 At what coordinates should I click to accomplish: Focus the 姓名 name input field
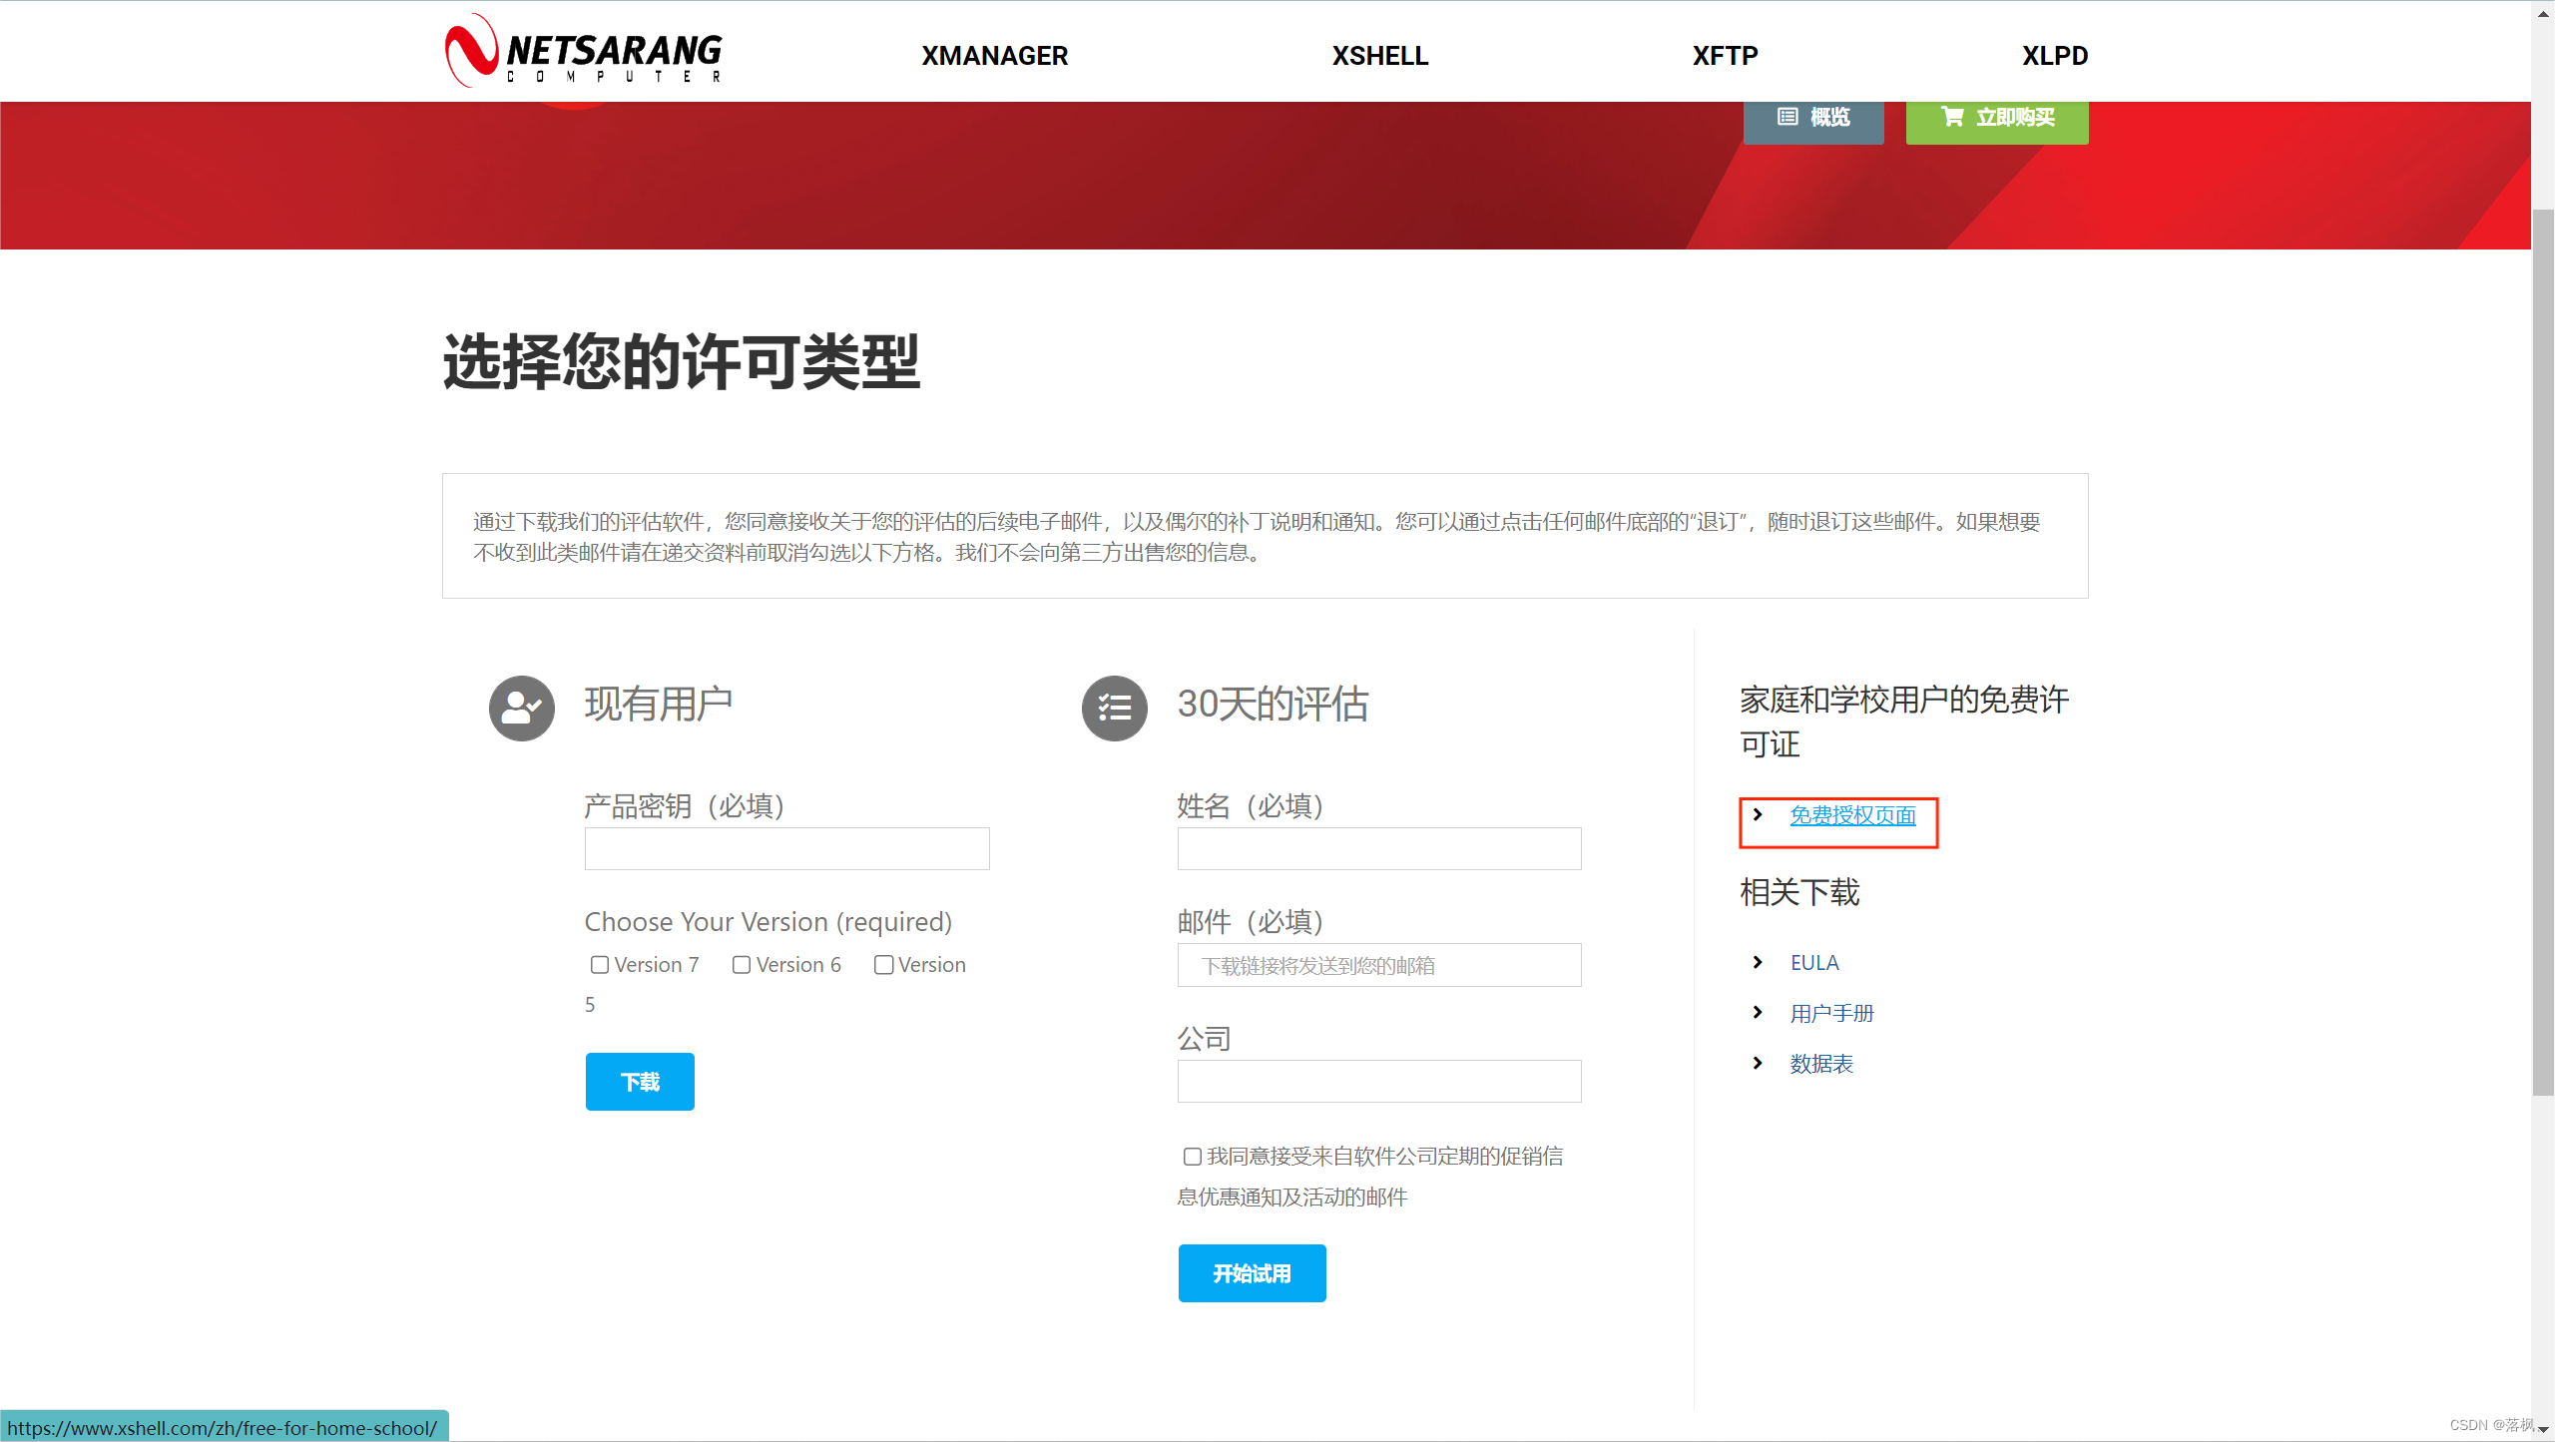[1379, 848]
